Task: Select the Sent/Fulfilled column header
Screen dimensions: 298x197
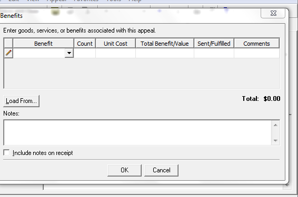Action: coord(214,44)
